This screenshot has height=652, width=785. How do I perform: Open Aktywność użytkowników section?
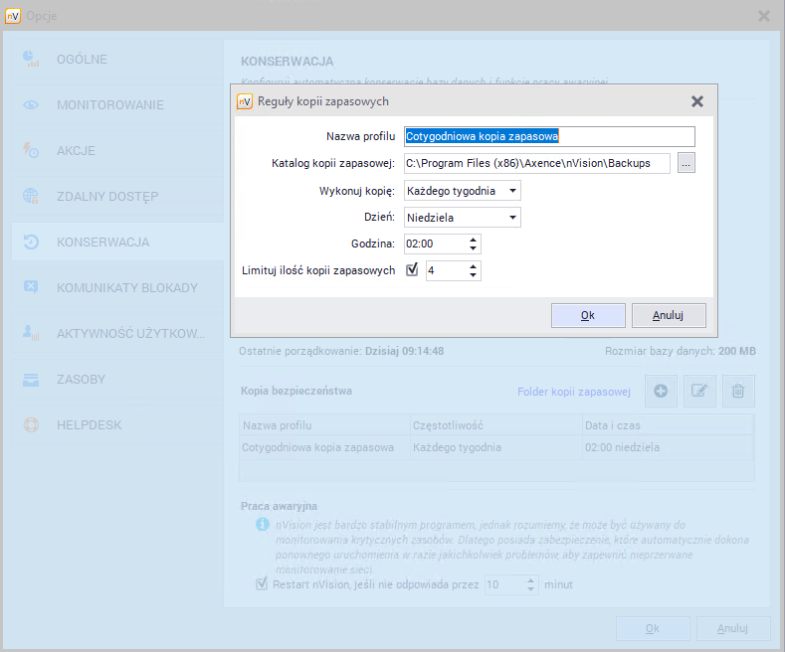[130, 333]
